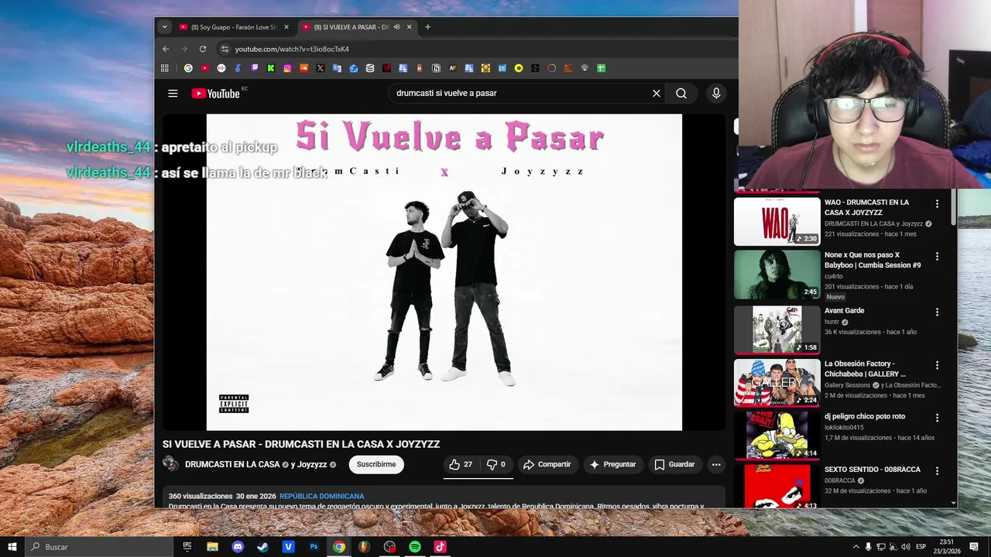
Task: Open options for SEXTO SENTIDO suggestion
Action: [x=937, y=471]
